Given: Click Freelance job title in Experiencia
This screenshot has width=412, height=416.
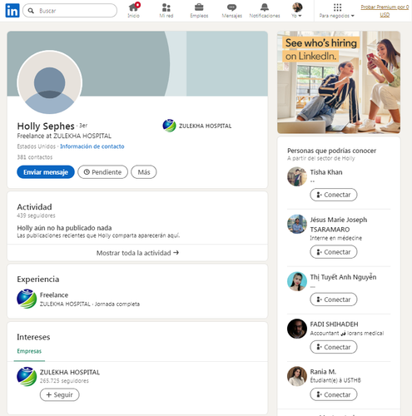Looking at the screenshot, I should click(x=54, y=295).
